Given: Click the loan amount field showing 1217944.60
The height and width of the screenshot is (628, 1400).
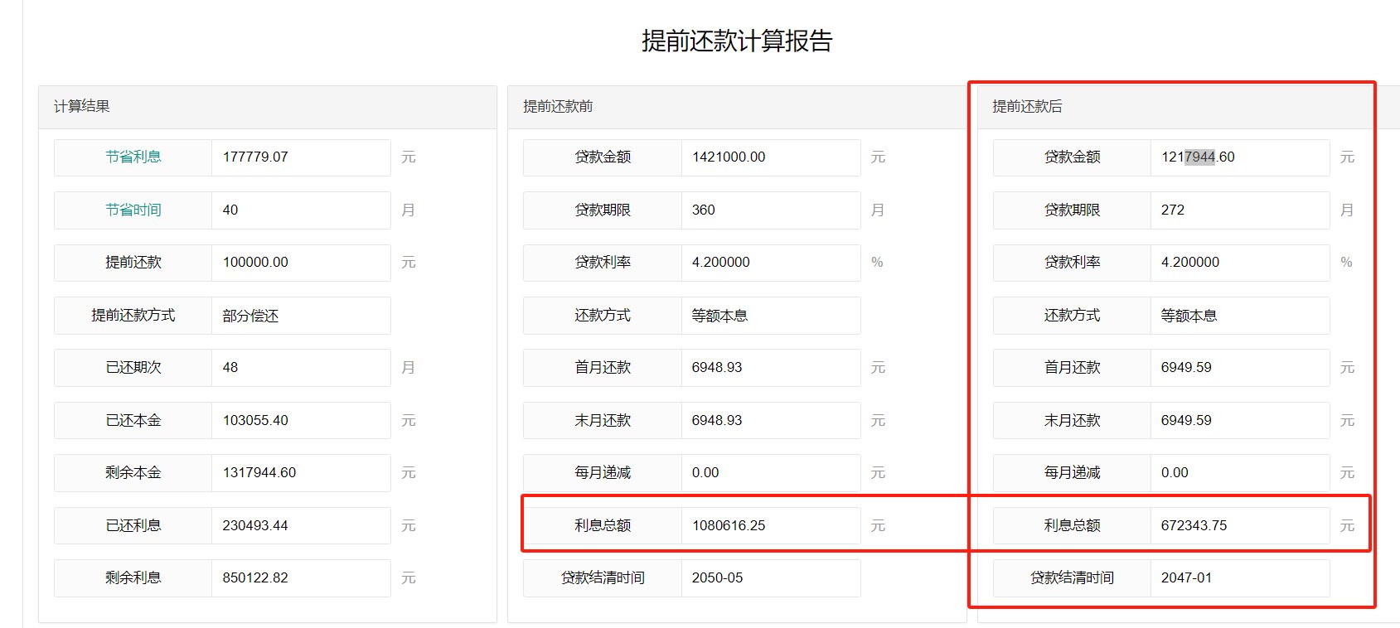Looking at the screenshot, I should 1238,157.
